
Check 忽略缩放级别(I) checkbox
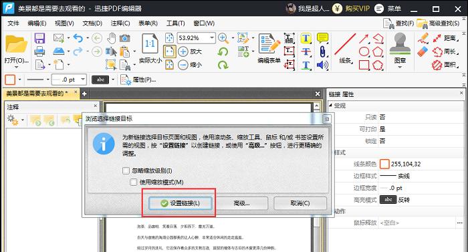(x=126, y=171)
